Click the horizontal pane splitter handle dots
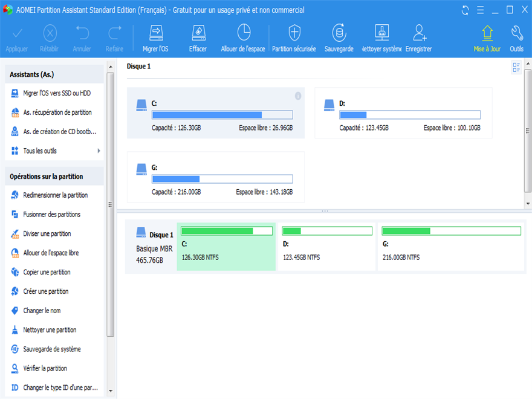The width and height of the screenshot is (532, 399). (325, 211)
